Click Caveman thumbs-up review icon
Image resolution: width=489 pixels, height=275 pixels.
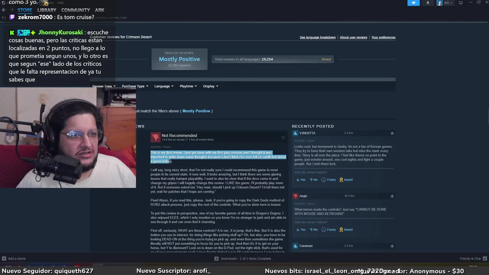[x=295, y=246]
